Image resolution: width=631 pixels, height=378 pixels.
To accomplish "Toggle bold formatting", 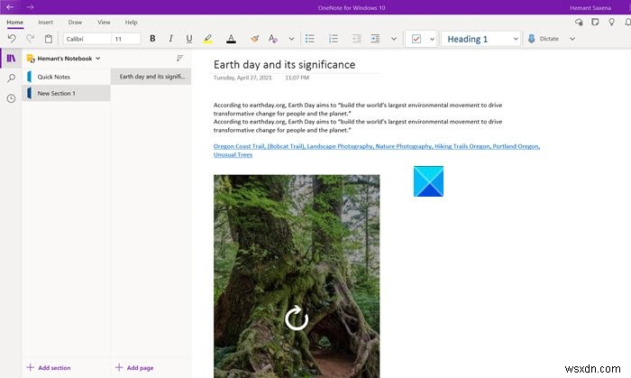I will click(x=152, y=39).
